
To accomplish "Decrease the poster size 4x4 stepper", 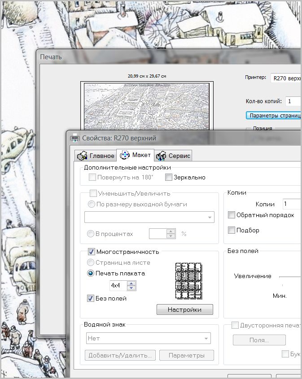I will [131, 288].
